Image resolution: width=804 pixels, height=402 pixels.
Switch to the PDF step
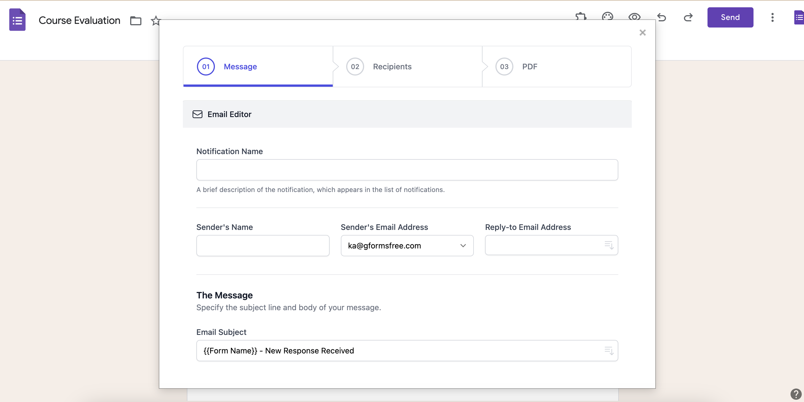tap(530, 66)
